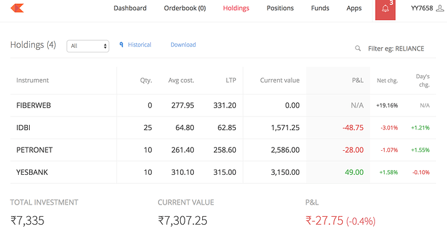Sort by the P&L column header

(x=358, y=80)
